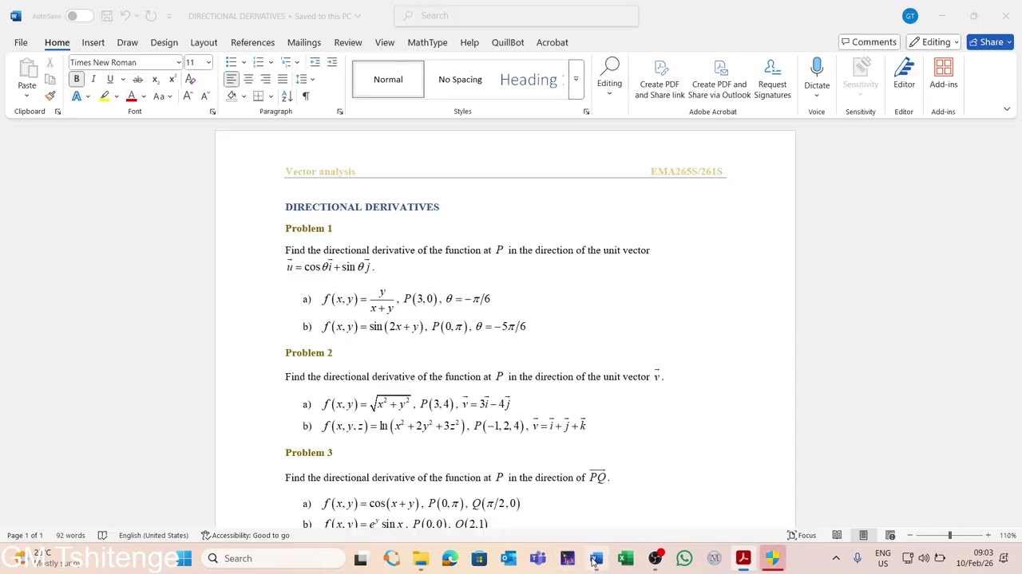Click the Comments button
Image resolution: width=1022 pixels, height=574 pixels.
pos(869,42)
